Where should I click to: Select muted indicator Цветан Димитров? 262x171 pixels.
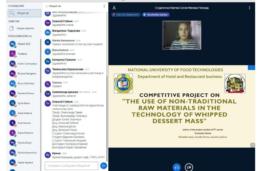pyautogui.click(x=126, y=14)
